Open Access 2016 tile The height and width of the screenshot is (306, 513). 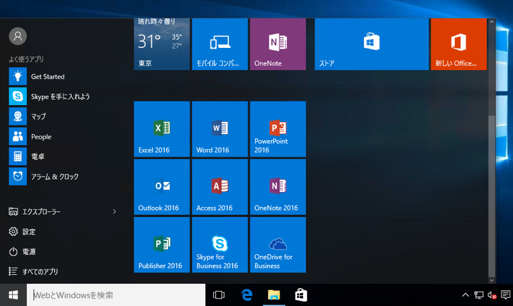click(219, 187)
